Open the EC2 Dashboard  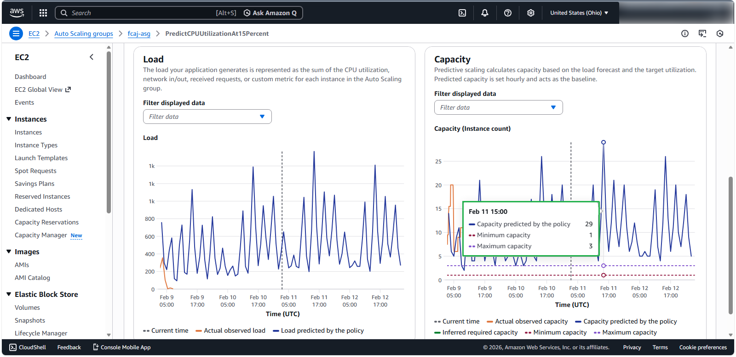click(30, 77)
